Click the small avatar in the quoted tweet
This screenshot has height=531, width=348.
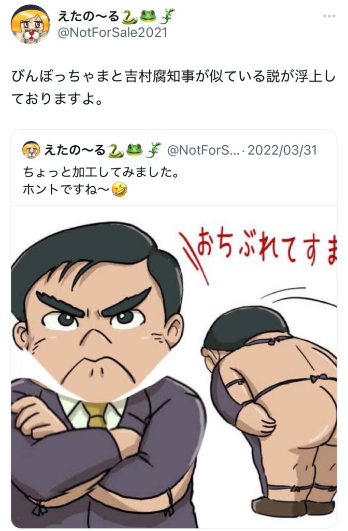pos(31,150)
